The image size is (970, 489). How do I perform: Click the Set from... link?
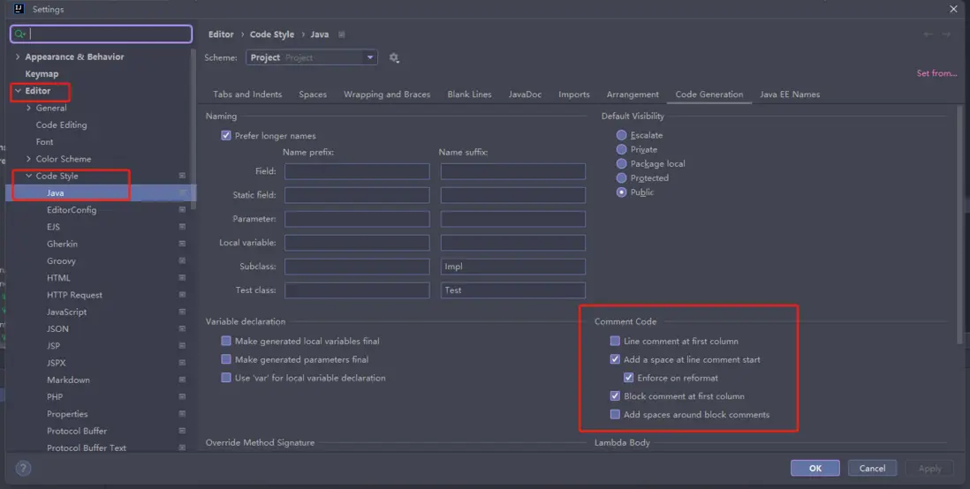pos(936,73)
